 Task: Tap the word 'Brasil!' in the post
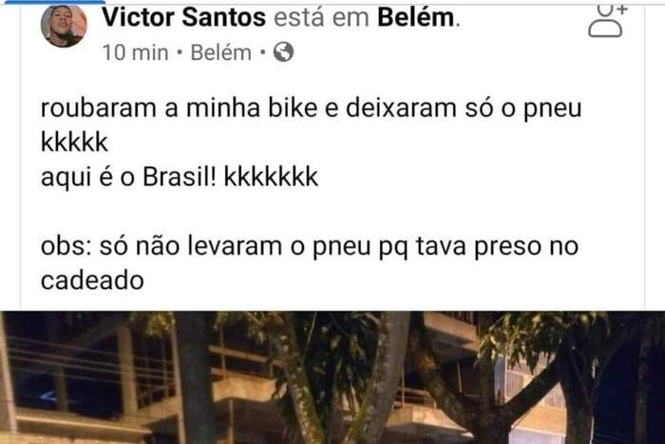point(180,177)
